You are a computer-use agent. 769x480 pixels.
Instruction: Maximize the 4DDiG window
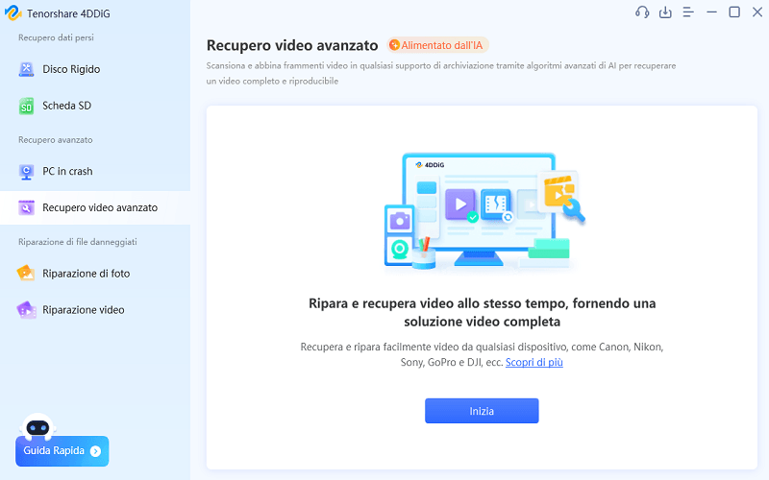734,12
